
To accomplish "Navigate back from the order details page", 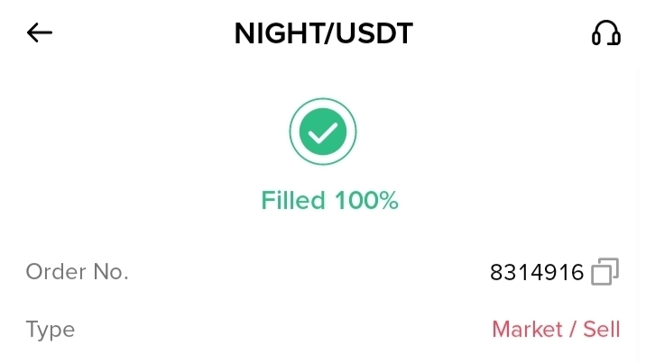I will click(40, 33).
